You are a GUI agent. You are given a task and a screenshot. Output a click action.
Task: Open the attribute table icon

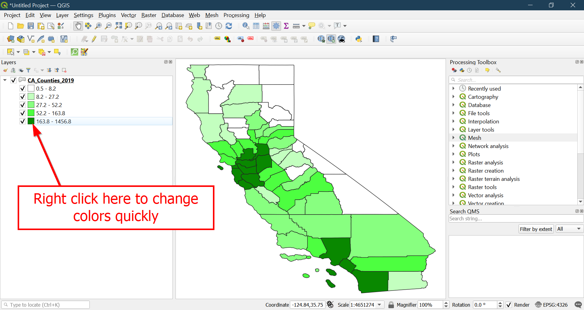point(256,26)
